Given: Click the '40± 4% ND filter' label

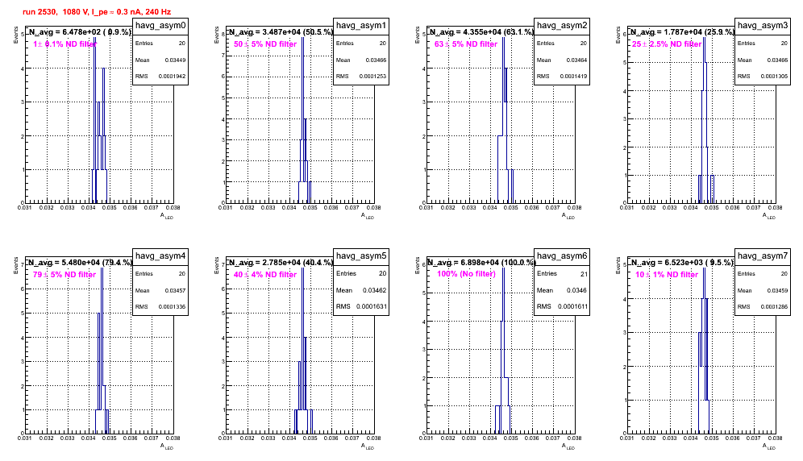Looking at the screenshot, I should (x=265, y=275).
